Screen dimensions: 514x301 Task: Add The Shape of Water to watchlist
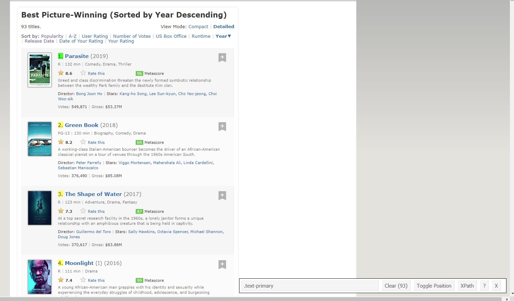pyautogui.click(x=222, y=195)
